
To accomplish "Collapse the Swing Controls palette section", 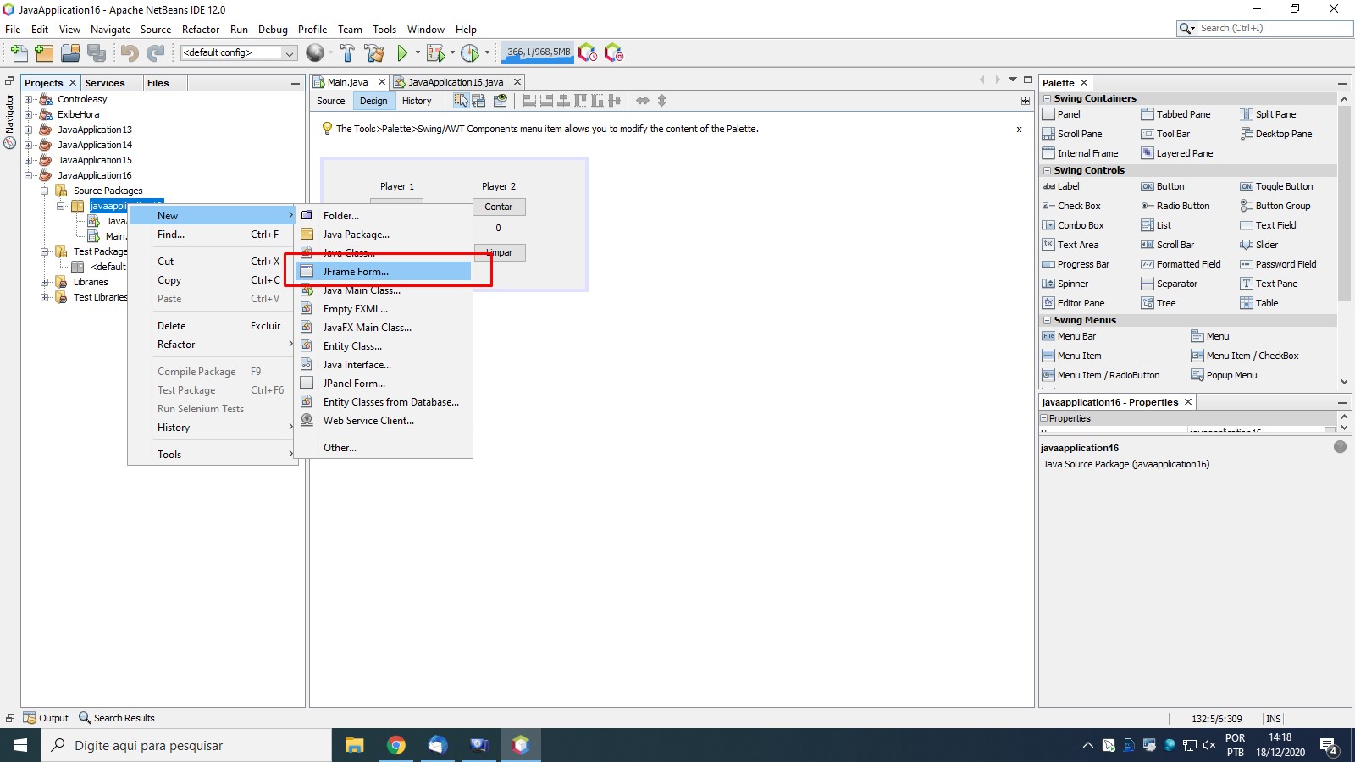I will click(1047, 170).
